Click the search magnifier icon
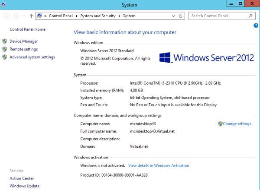 pyautogui.click(x=250, y=16)
